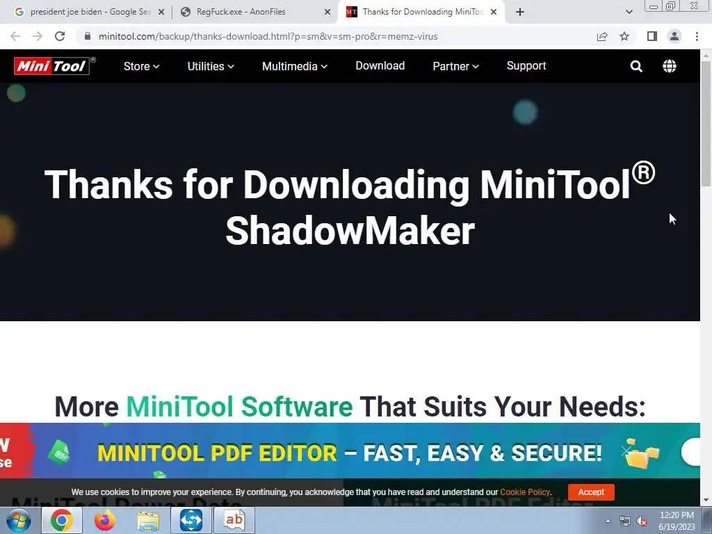Open the tab search dropdown arrow

click(x=629, y=13)
